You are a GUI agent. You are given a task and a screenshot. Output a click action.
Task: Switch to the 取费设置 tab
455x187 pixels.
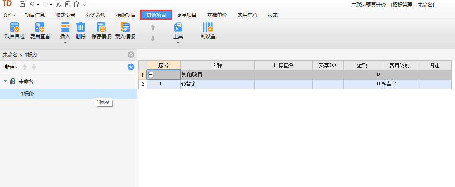coord(65,15)
